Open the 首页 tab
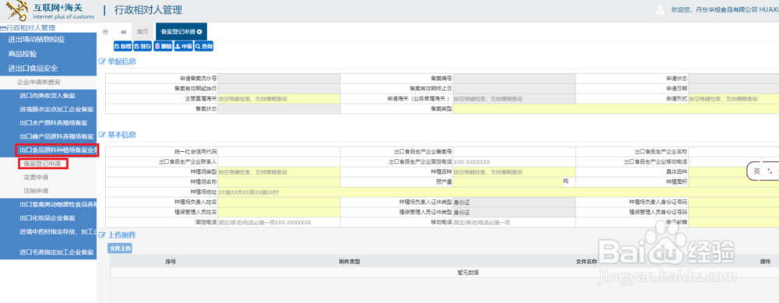 coord(143,31)
